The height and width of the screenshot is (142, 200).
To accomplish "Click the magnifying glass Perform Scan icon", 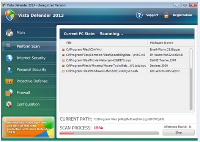I will 9,46.
